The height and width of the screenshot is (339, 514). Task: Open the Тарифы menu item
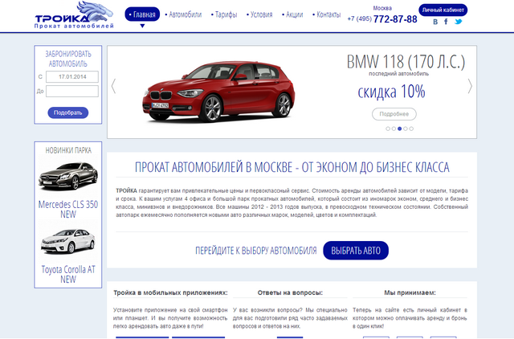[x=224, y=14]
